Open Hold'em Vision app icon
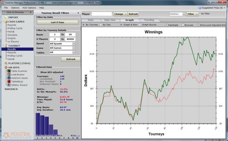The height and width of the screenshot is (141, 228). [9, 78]
